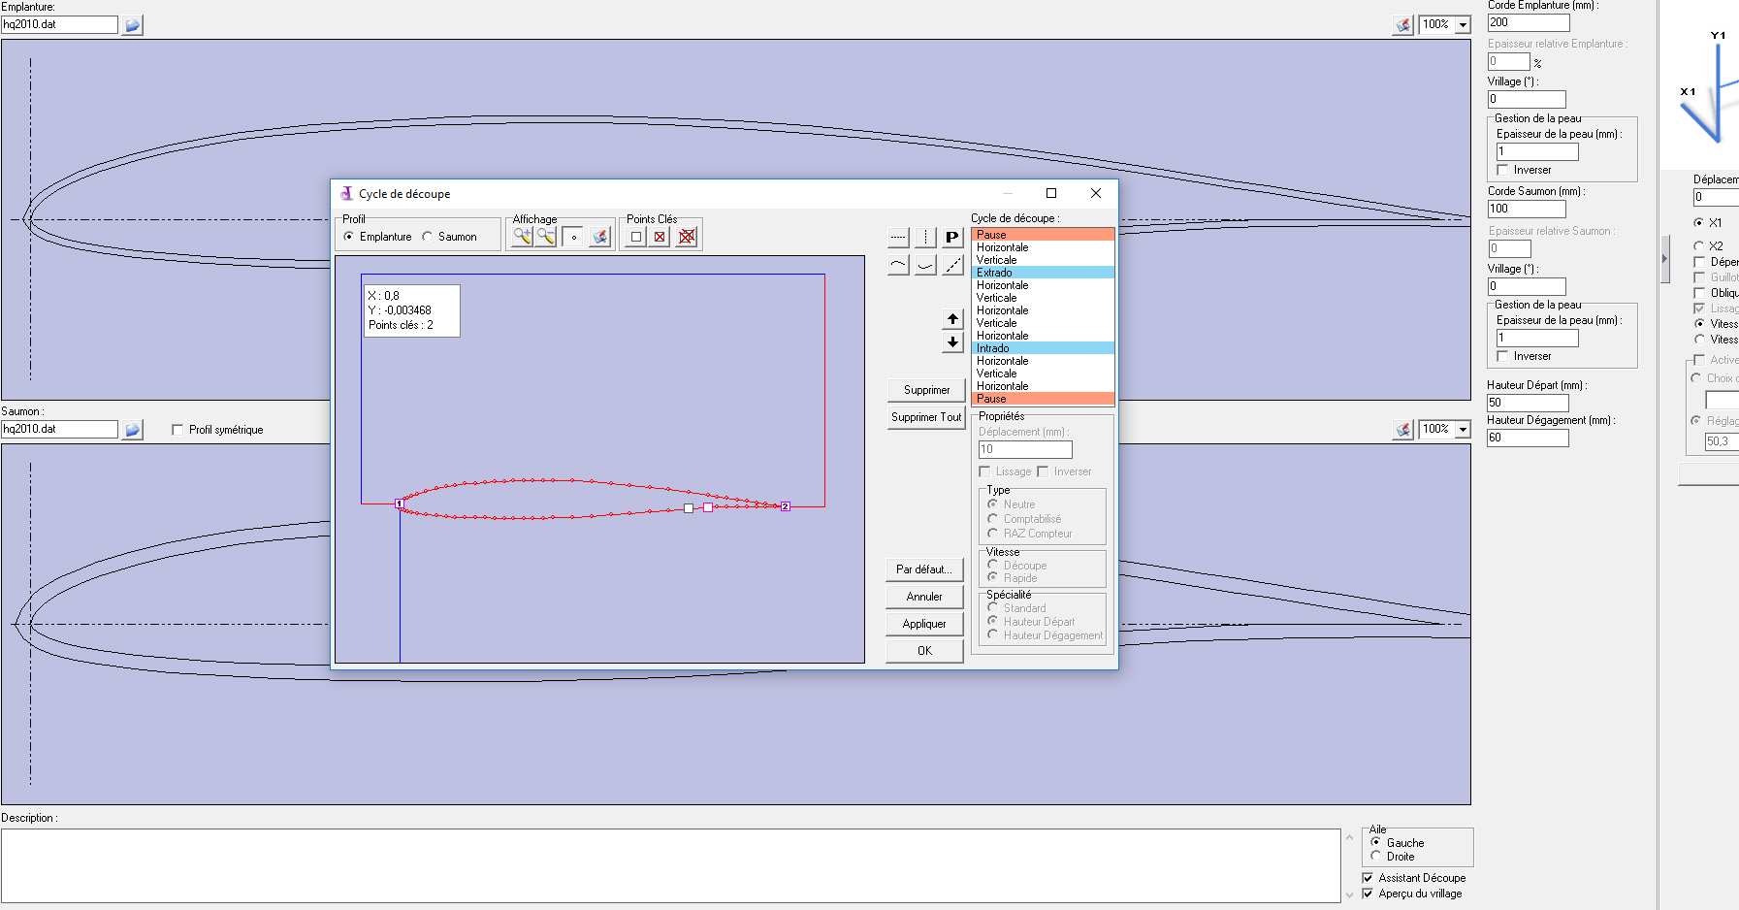Move the cycle item down with the down arrow
The height and width of the screenshot is (910, 1739).
[952, 342]
